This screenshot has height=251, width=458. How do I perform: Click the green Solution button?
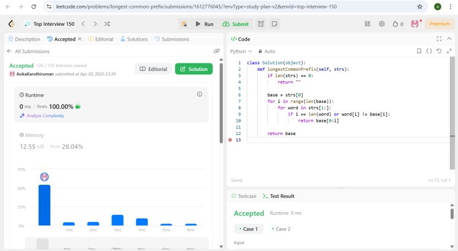[194, 69]
